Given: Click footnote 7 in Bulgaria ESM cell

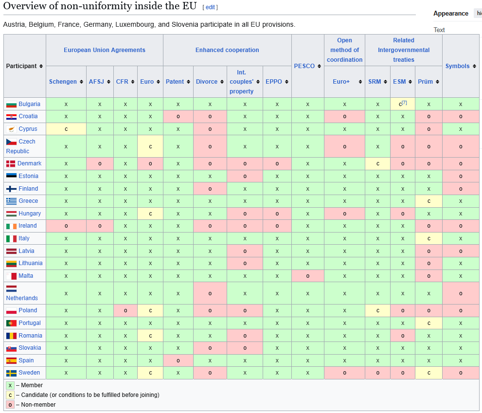Looking at the screenshot, I should tap(404, 103).
